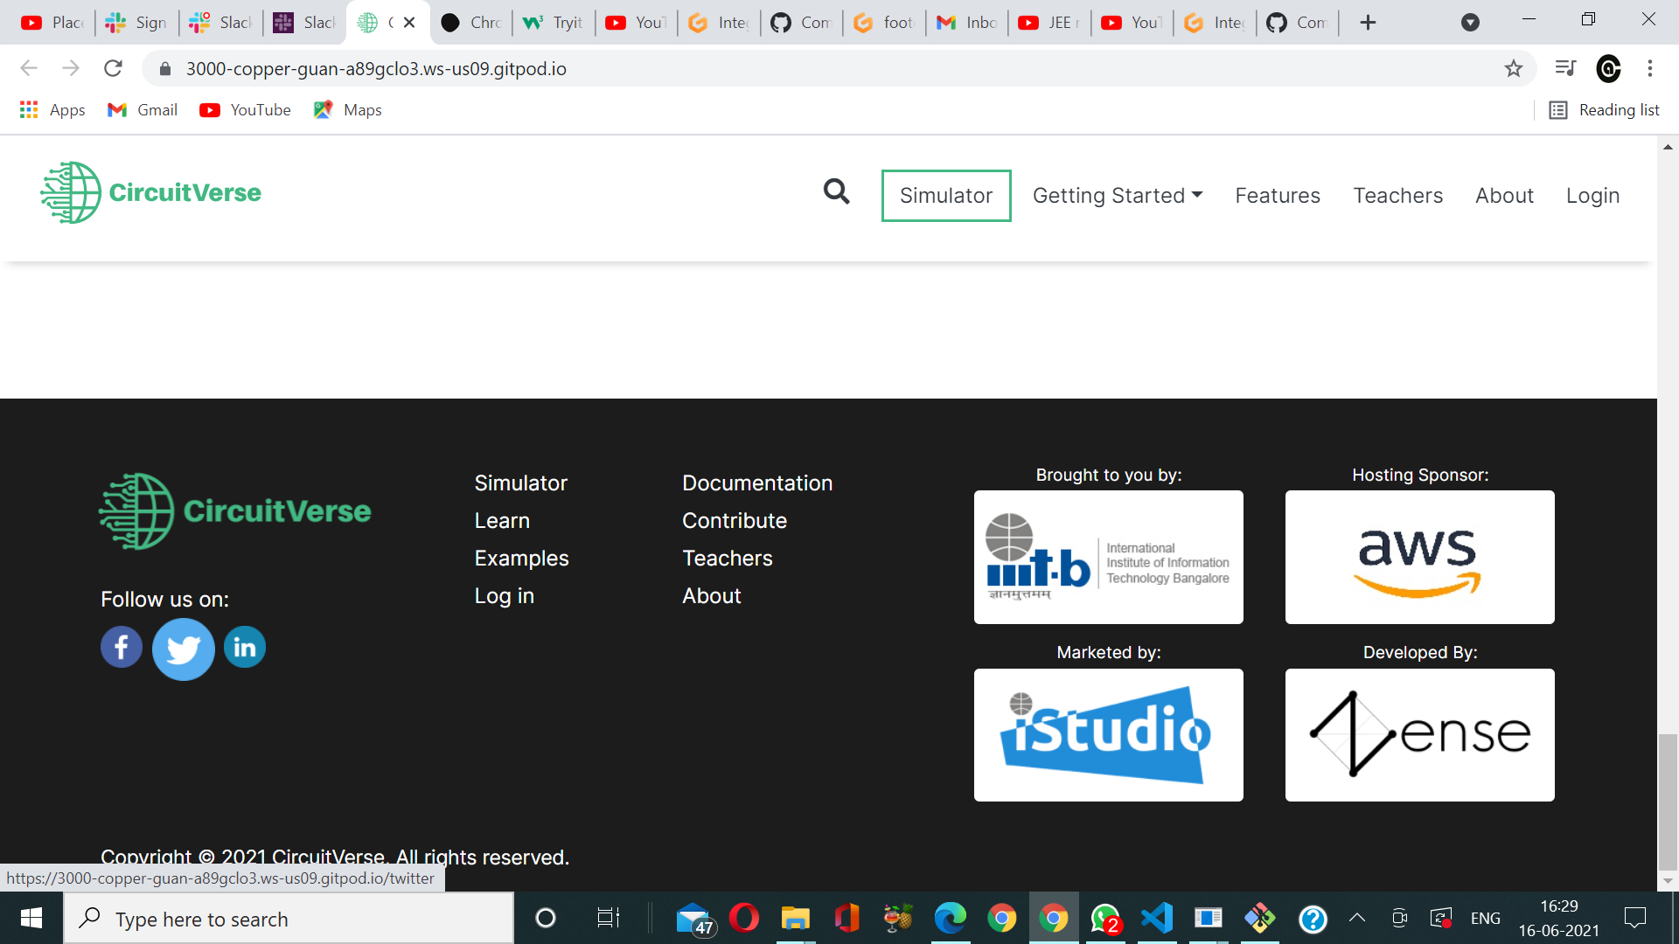Expand the Getting Started dropdown menu

coord(1117,196)
